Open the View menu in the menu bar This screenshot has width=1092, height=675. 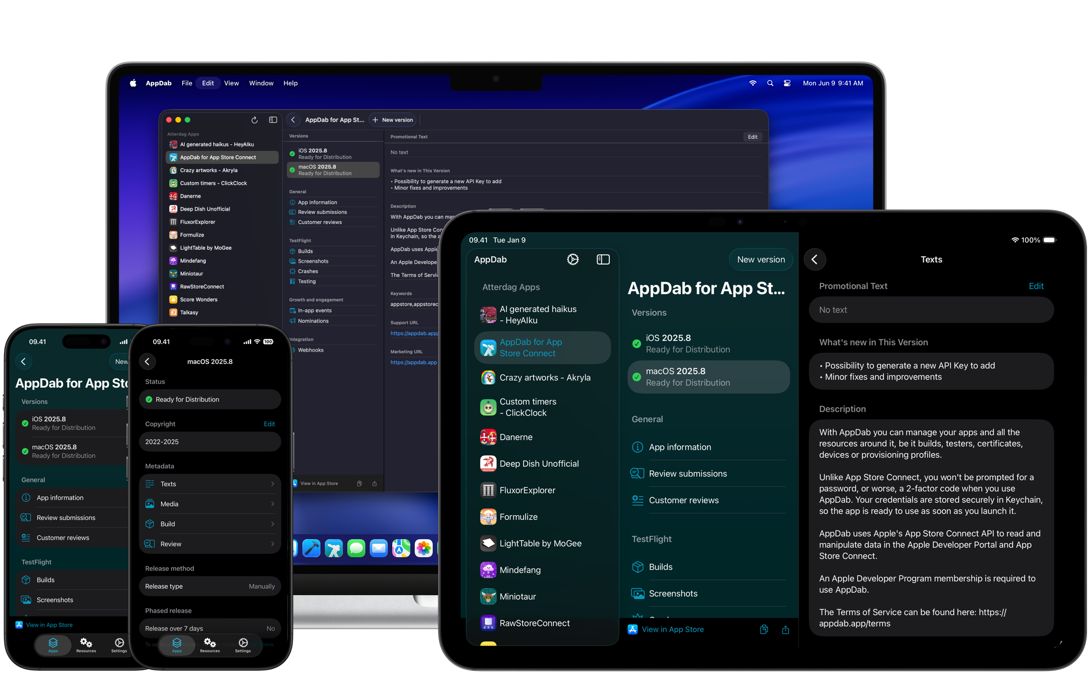click(231, 83)
